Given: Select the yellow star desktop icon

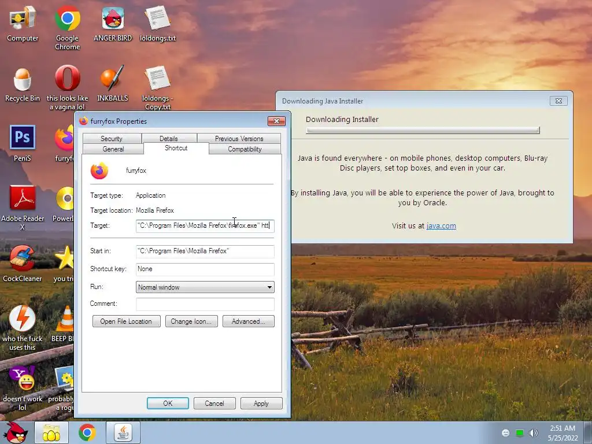Looking at the screenshot, I should [x=65, y=258].
